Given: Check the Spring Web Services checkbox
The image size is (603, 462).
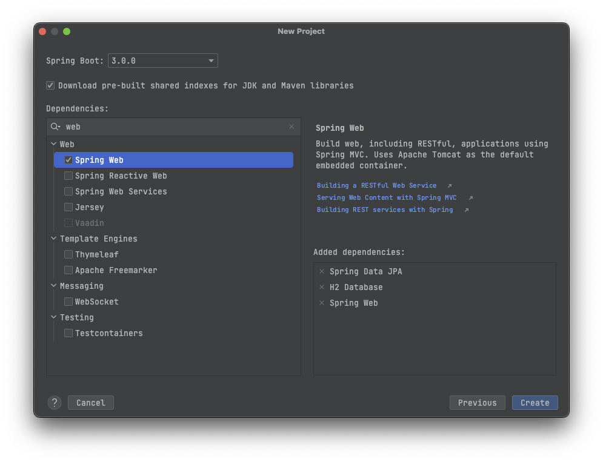Looking at the screenshot, I should click(x=68, y=191).
